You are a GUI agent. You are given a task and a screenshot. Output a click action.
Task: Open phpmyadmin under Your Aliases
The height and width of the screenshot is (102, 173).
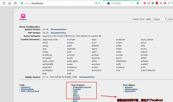pyautogui.click(x=131, y=89)
